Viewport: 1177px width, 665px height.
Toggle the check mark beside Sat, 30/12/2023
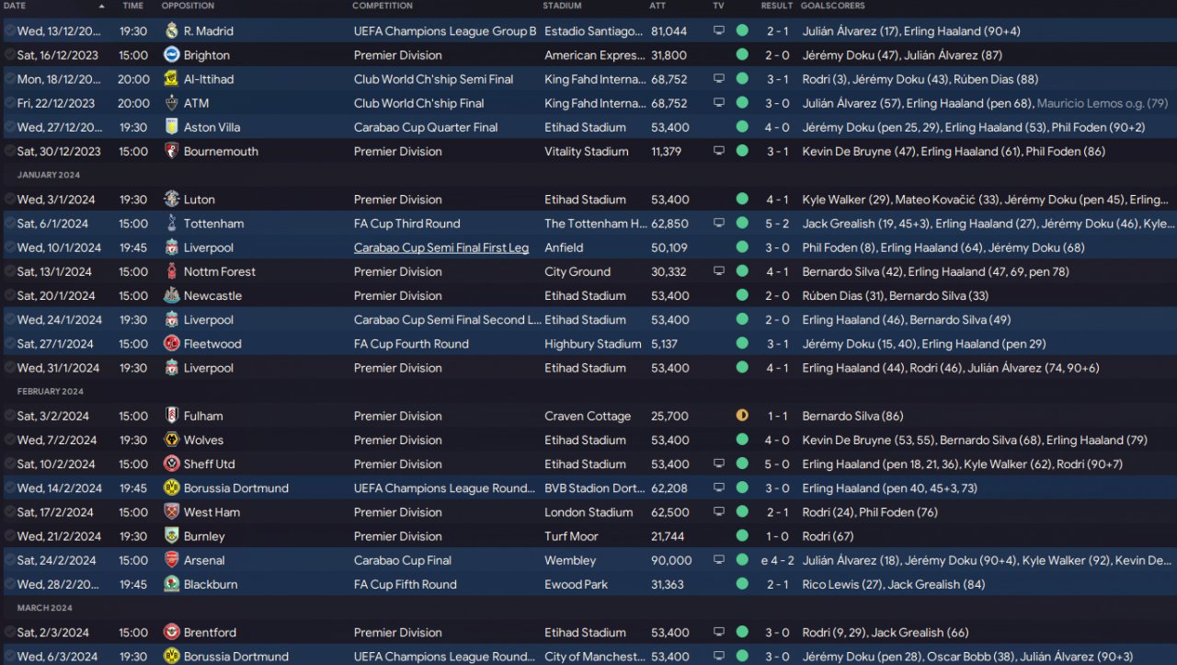coord(9,151)
